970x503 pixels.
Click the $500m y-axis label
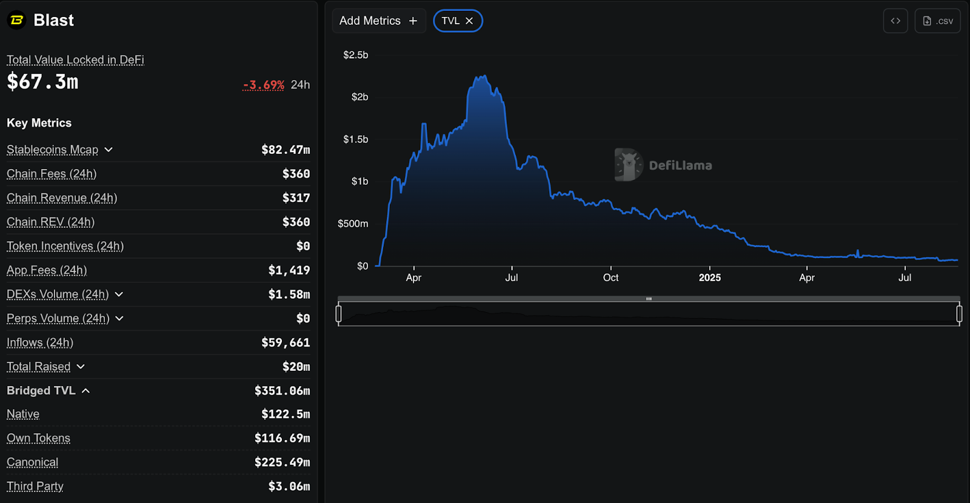pos(353,224)
